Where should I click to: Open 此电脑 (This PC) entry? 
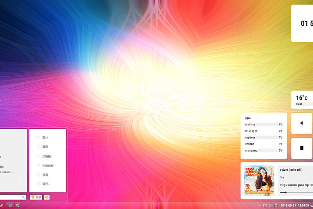coord(46,156)
